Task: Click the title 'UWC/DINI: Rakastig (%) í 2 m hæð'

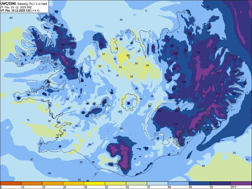Action: click(x=24, y=4)
